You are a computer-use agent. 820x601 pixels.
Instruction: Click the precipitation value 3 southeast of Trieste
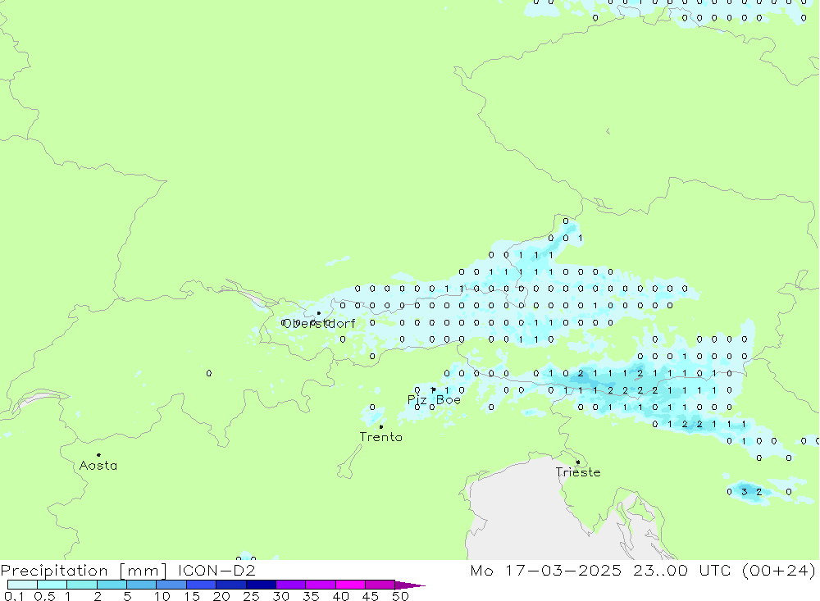(745, 492)
